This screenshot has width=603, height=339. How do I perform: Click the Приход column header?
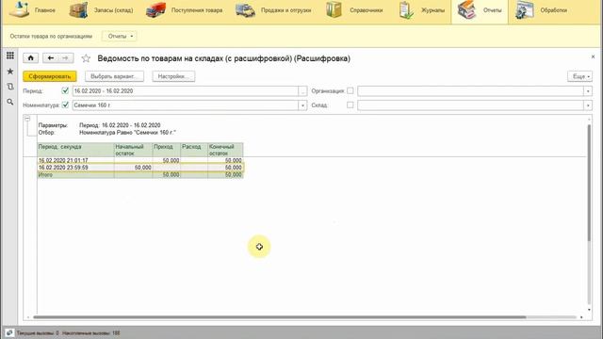click(x=167, y=150)
